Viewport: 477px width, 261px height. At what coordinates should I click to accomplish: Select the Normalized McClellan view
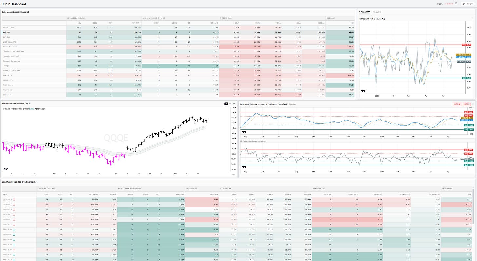pos(282,104)
